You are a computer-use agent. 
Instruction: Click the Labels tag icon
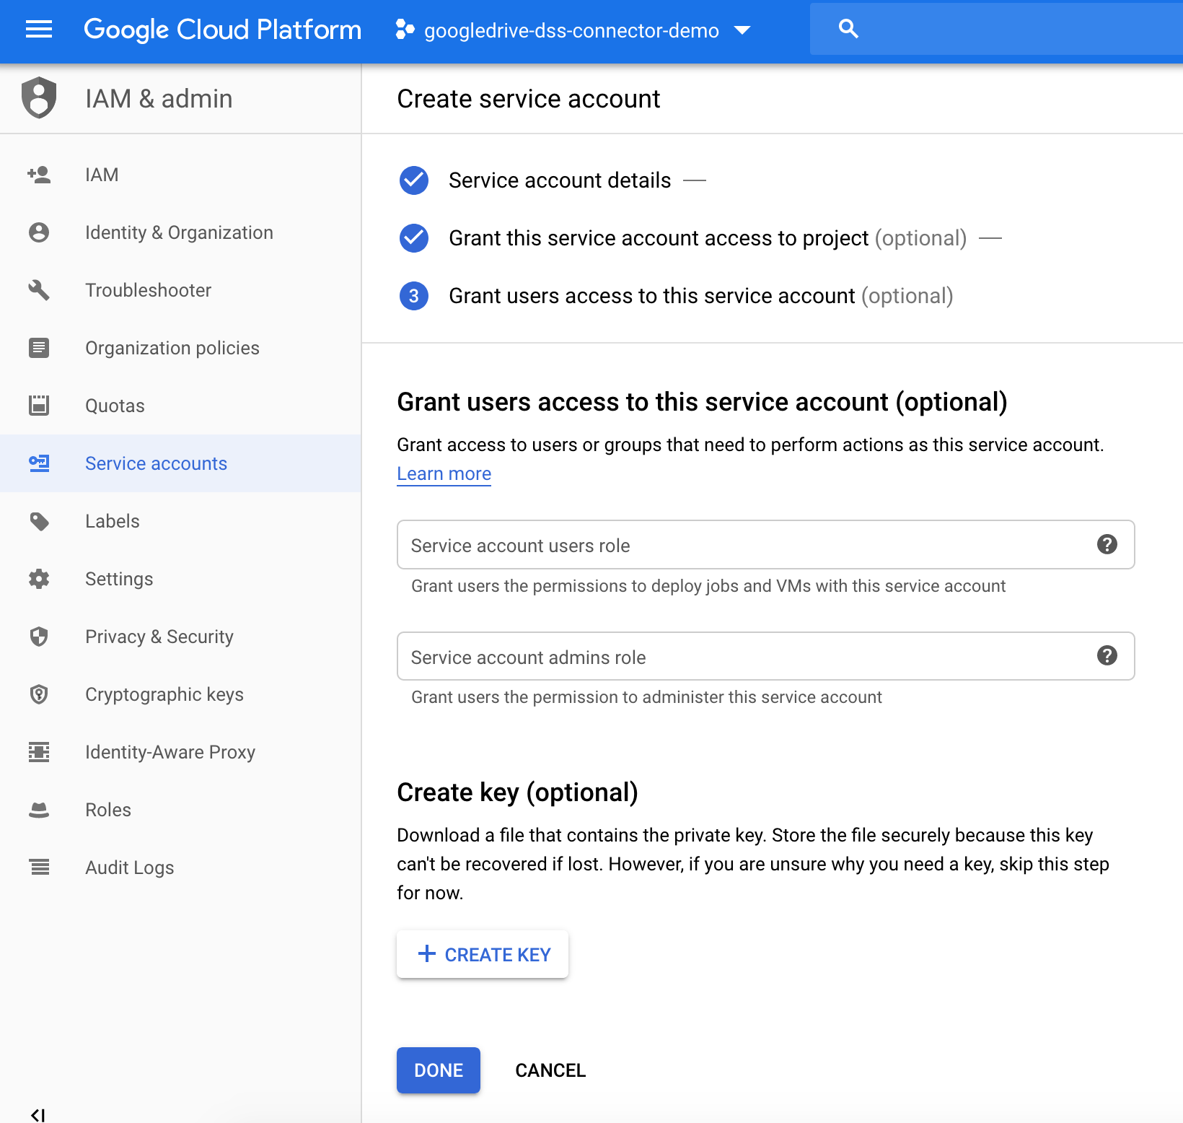[x=39, y=521]
